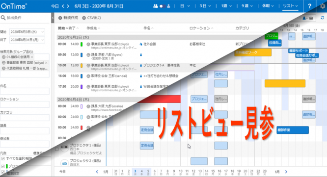Click the カテゴリ filter input field
This screenshot has width=327, height=177.
[25, 118]
